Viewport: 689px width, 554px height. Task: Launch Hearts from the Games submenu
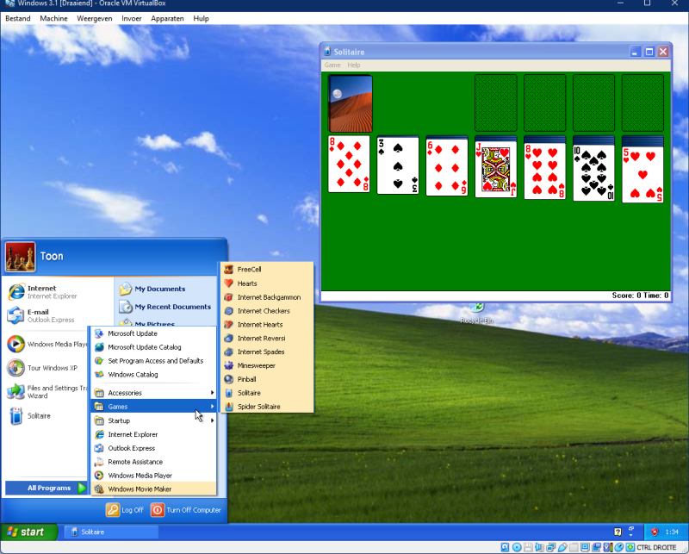click(267, 283)
